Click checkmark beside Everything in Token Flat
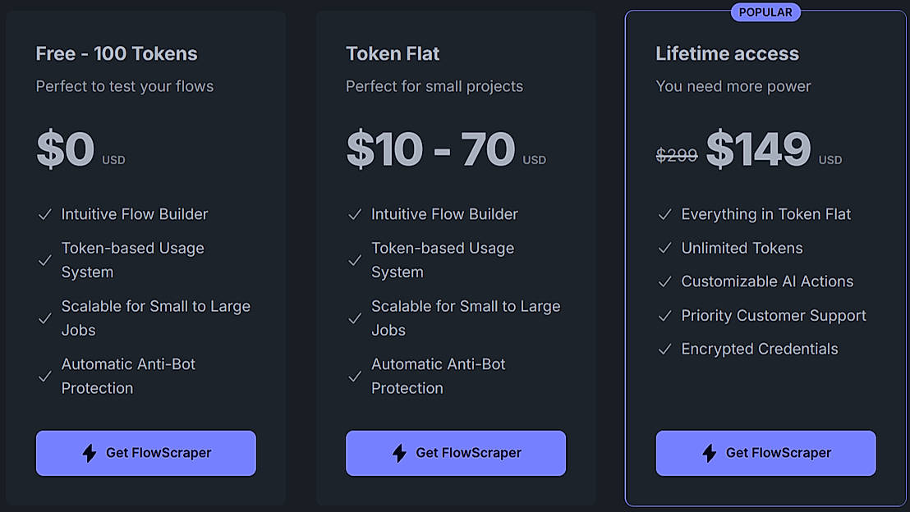 pos(665,215)
